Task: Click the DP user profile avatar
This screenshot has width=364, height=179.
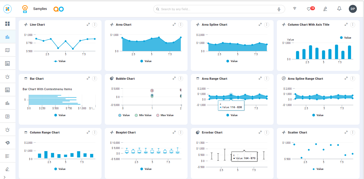Action: (353, 9)
